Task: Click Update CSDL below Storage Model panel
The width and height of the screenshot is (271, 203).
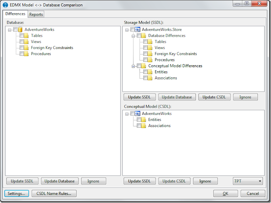Action: tap(214, 97)
